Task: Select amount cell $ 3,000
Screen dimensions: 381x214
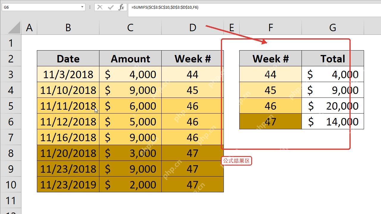Action: [x=130, y=153]
